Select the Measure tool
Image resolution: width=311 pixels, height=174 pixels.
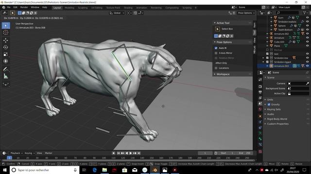pyautogui.click(x=6, y=76)
